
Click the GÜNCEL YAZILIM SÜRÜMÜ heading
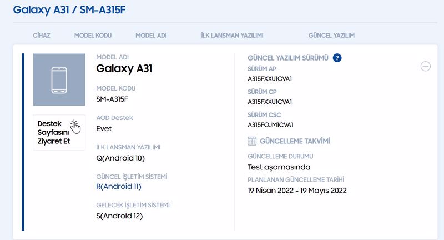click(x=288, y=58)
